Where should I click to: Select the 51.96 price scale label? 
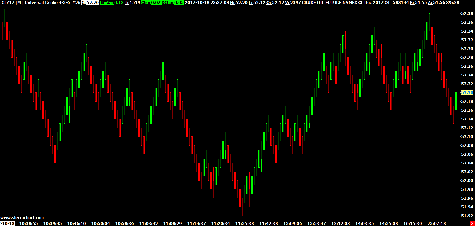467,198
